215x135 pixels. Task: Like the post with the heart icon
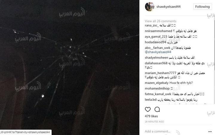[x=148, y=109]
